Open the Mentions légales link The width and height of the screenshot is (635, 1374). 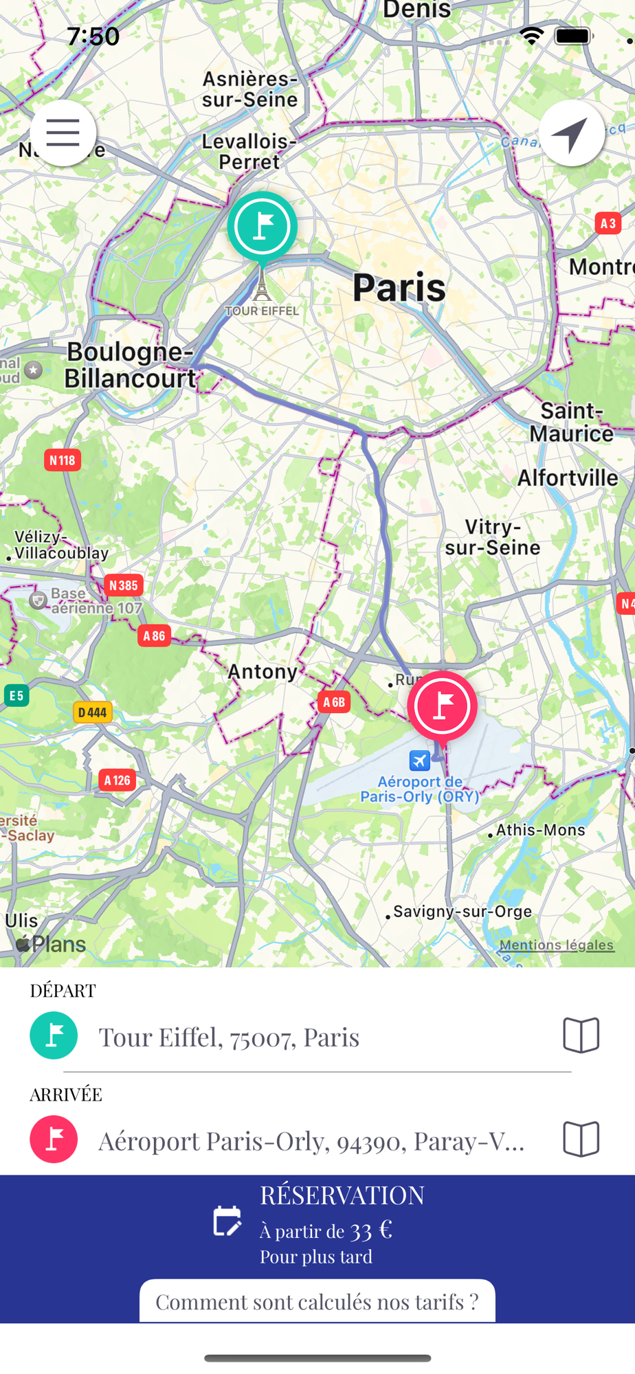(x=557, y=945)
